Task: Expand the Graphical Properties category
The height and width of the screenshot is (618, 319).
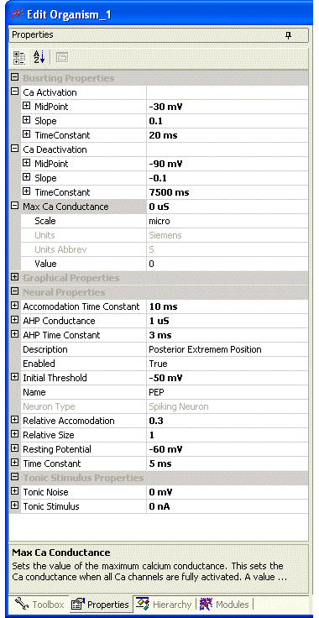Action: tap(15, 277)
